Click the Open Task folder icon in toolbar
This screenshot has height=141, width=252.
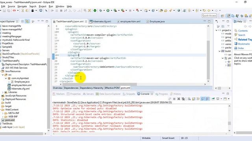pos(166,11)
